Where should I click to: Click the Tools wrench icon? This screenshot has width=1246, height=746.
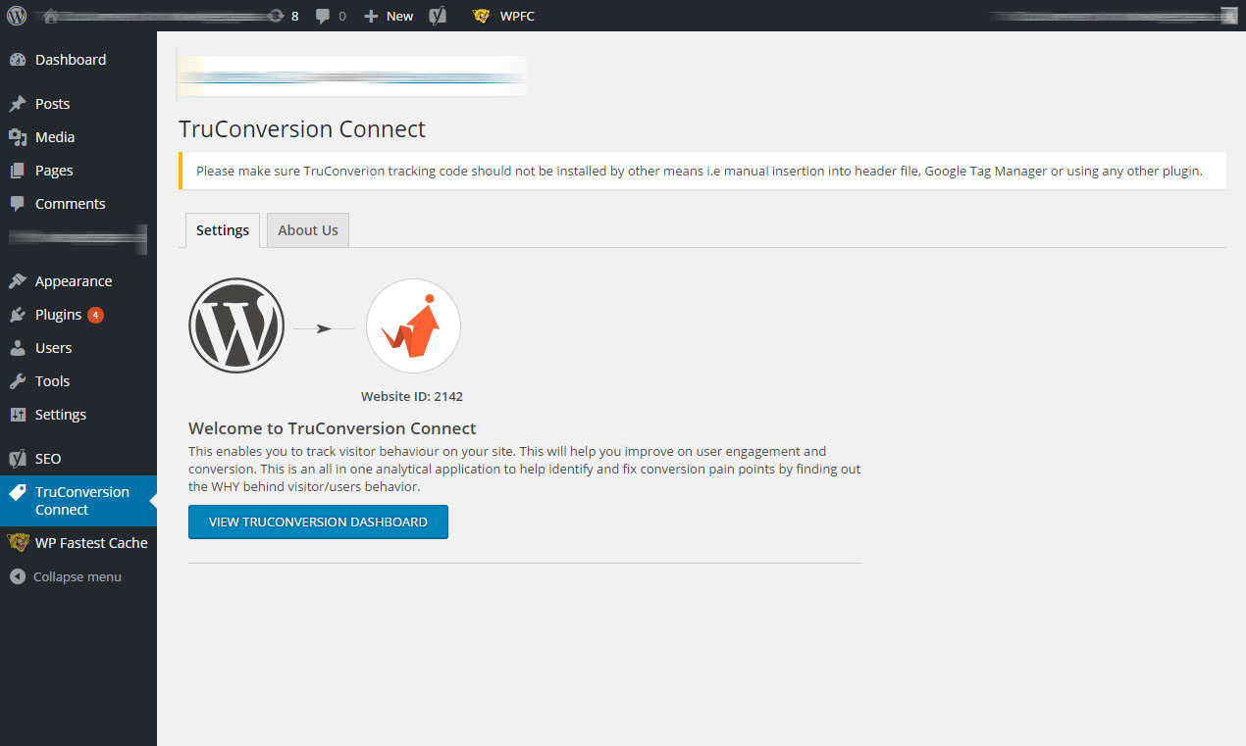click(18, 381)
